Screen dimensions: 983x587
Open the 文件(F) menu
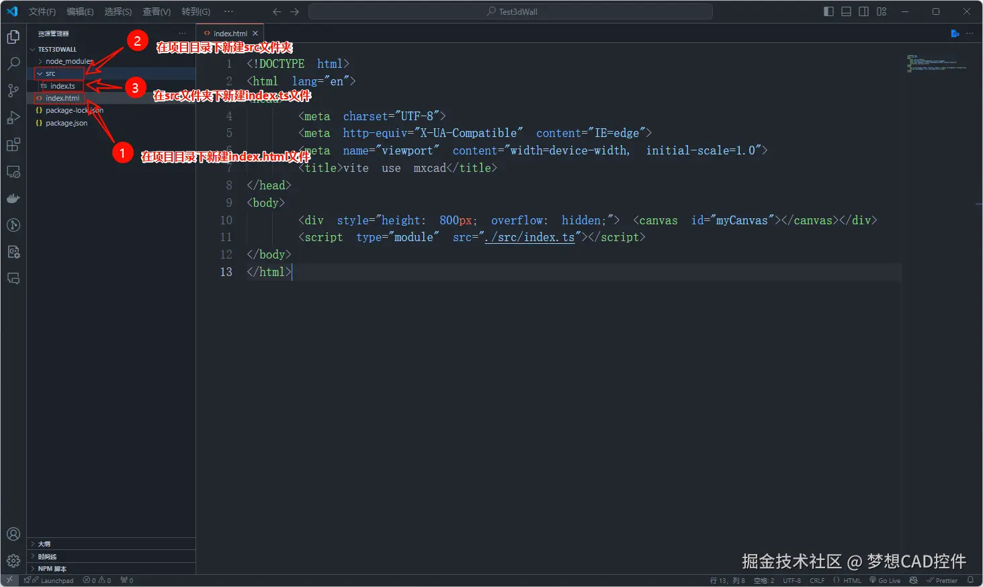(x=42, y=11)
